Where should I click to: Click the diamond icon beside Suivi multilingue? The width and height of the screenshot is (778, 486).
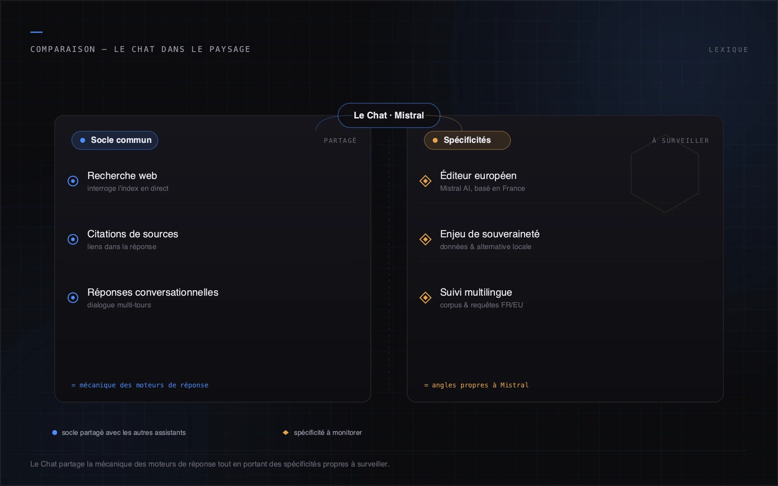pos(425,298)
